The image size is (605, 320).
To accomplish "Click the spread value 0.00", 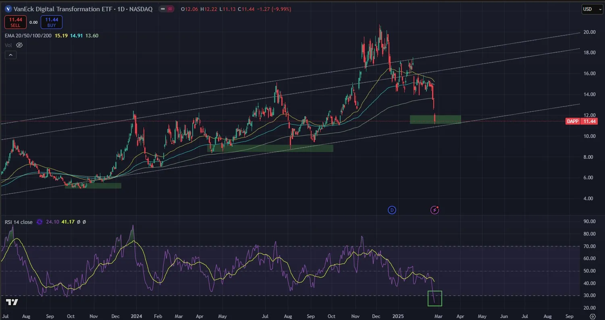I will [33, 23].
